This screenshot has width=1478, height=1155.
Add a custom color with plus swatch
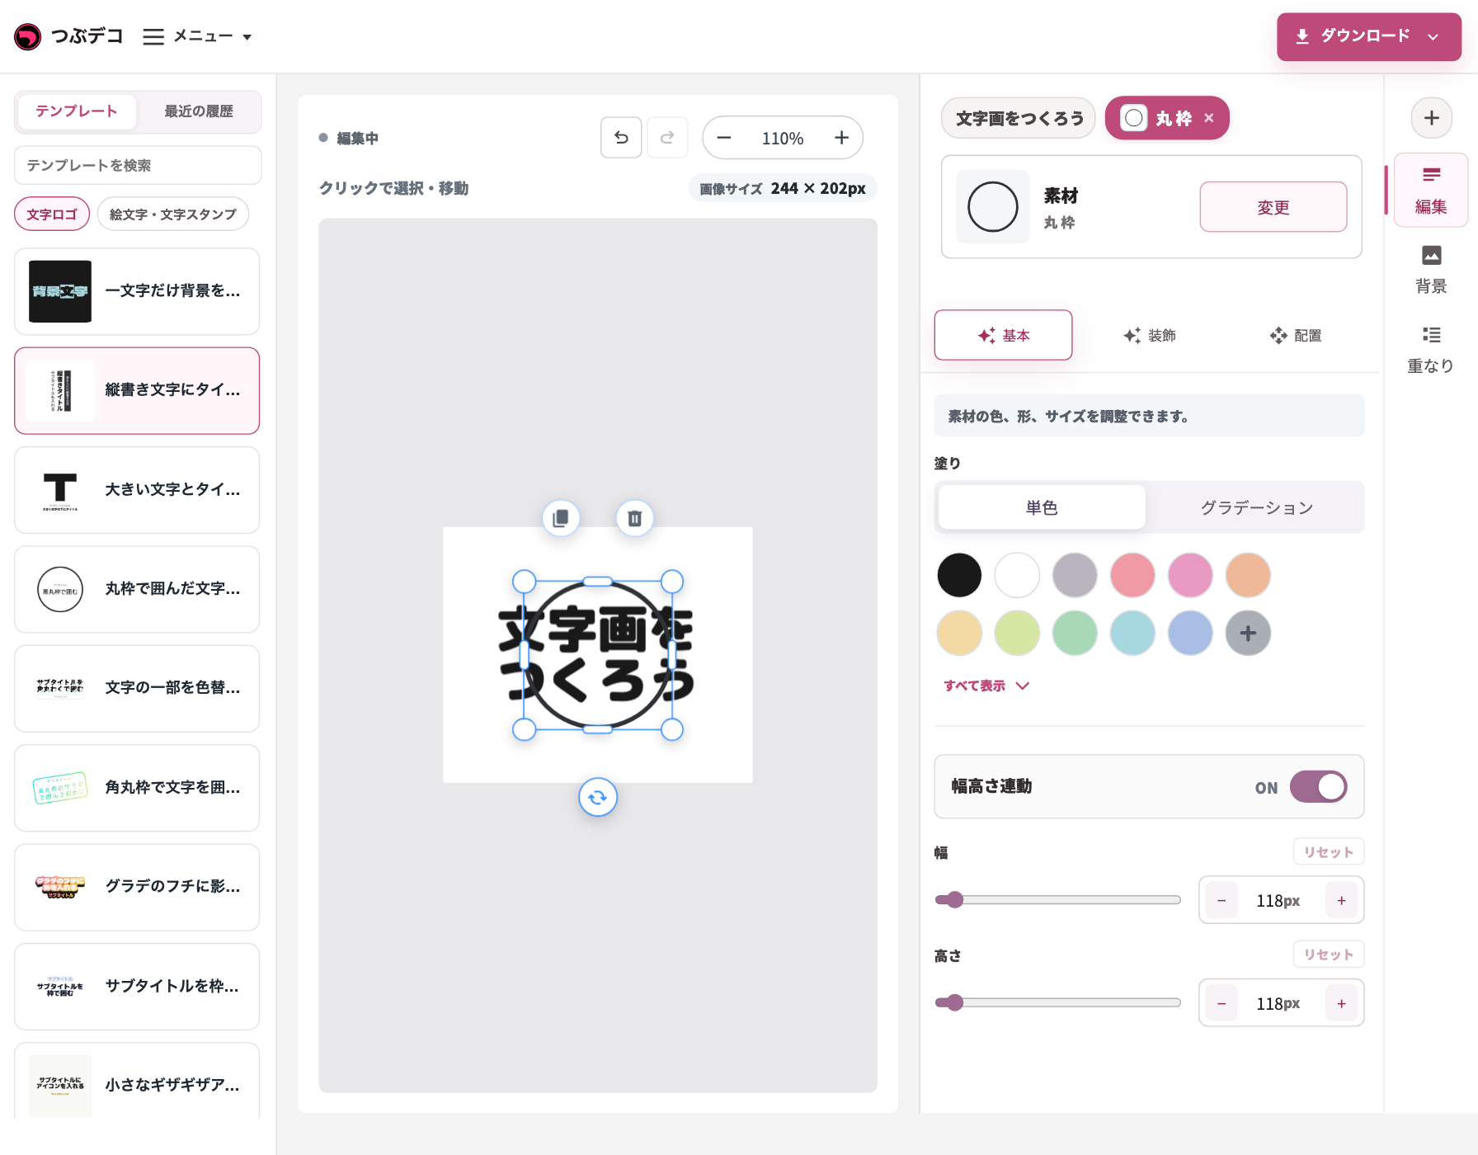[1248, 633]
